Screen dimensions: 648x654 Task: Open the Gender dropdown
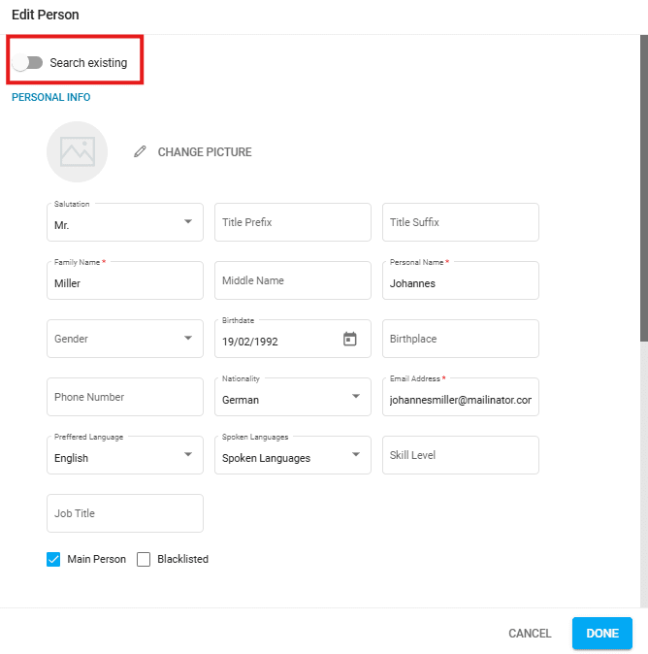pyautogui.click(x=187, y=339)
